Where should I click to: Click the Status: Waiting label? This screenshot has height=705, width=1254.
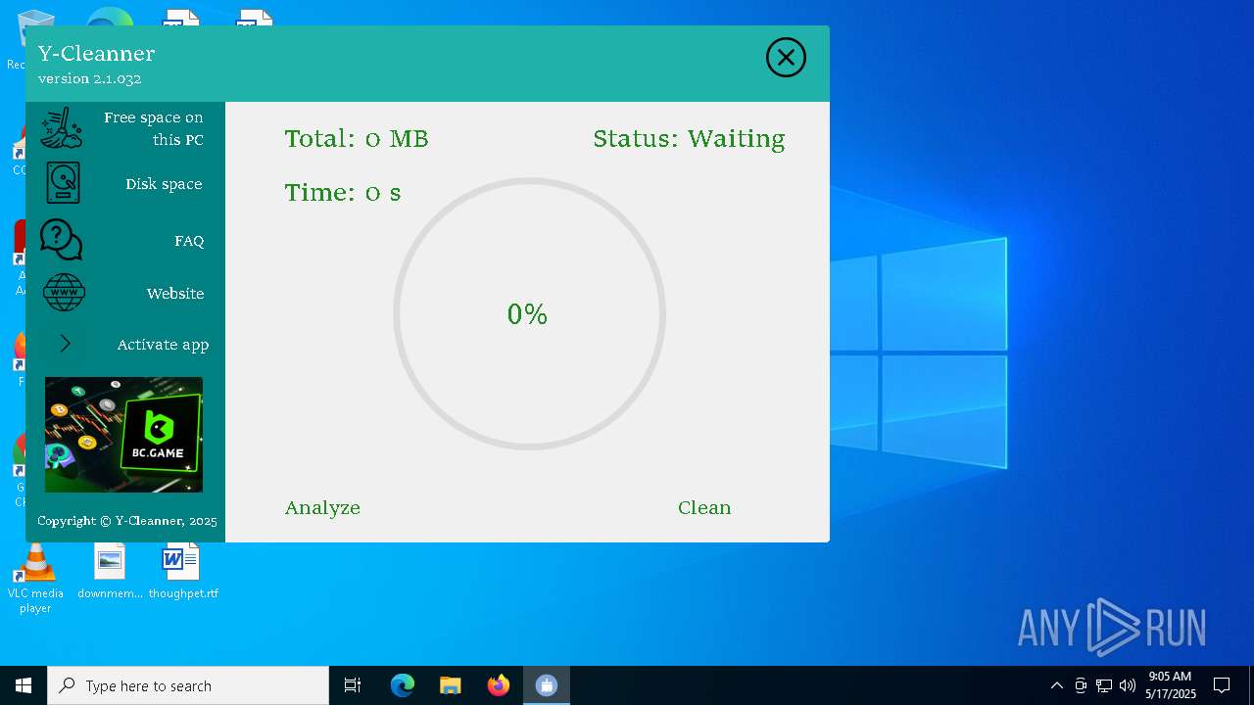tap(689, 139)
